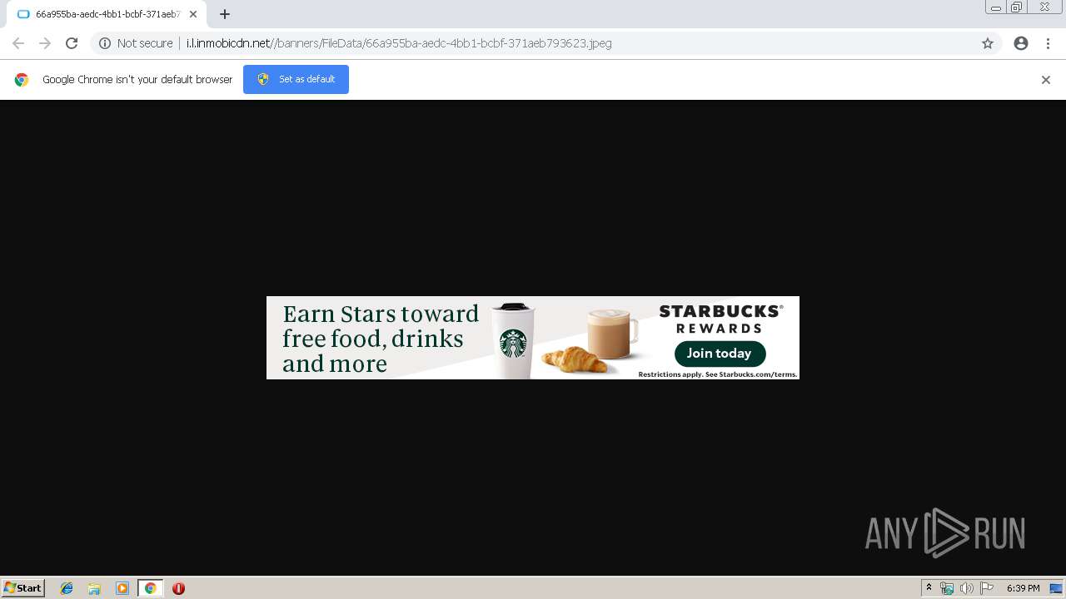Open the volume speaker tray icon
The width and height of the screenshot is (1066, 599).
coord(966,588)
